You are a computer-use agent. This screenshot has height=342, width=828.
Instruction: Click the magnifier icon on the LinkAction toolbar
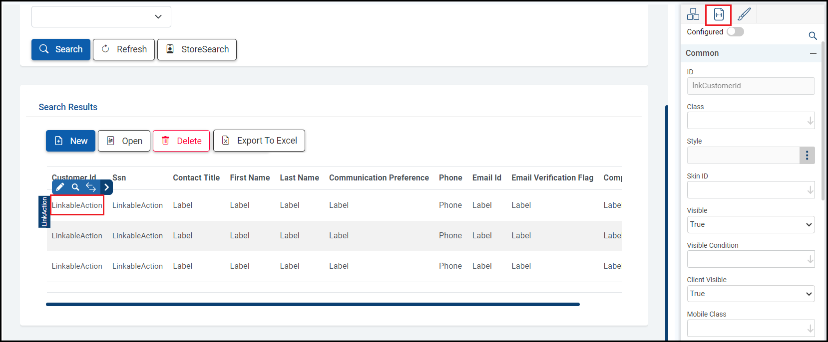tap(75, 187)
